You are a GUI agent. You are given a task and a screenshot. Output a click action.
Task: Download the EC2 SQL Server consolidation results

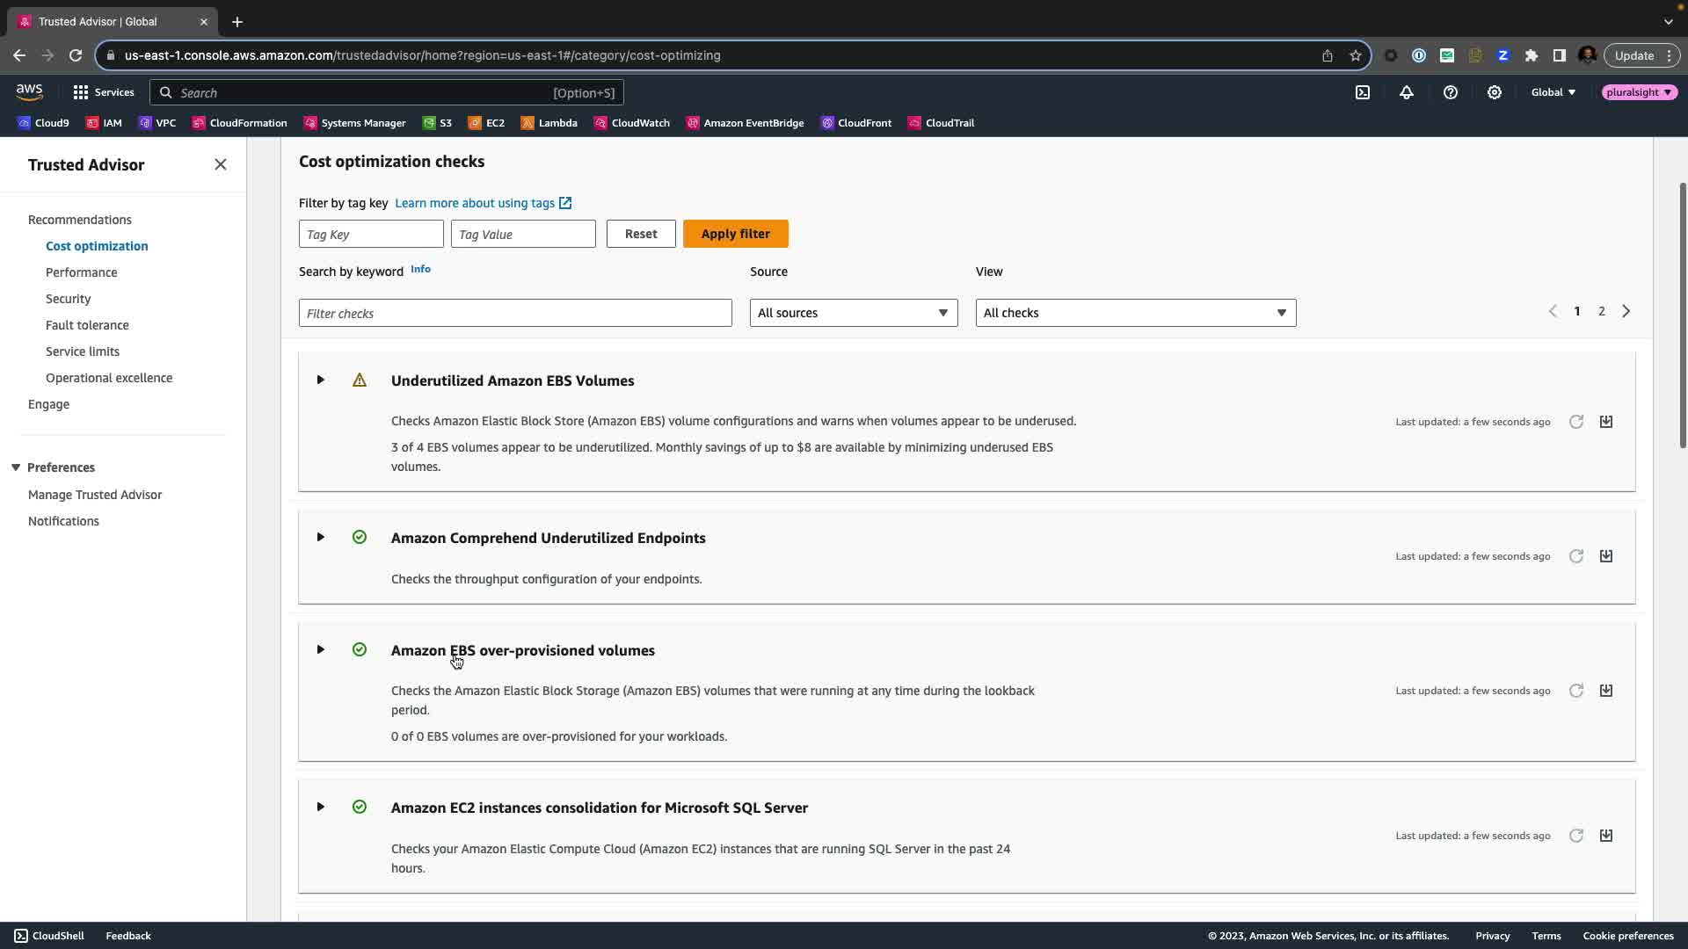[1606, 836]
